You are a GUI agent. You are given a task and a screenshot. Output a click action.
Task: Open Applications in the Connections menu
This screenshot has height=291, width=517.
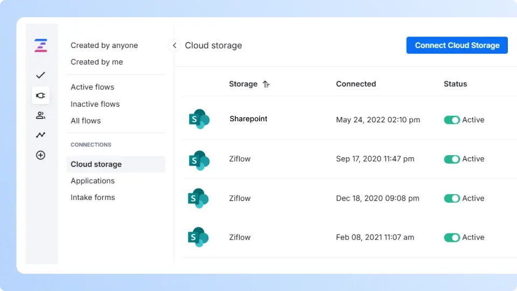[x=93, y=181]
